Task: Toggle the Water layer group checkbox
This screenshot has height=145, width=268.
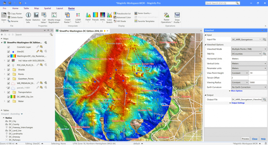Action: (9, 101)
